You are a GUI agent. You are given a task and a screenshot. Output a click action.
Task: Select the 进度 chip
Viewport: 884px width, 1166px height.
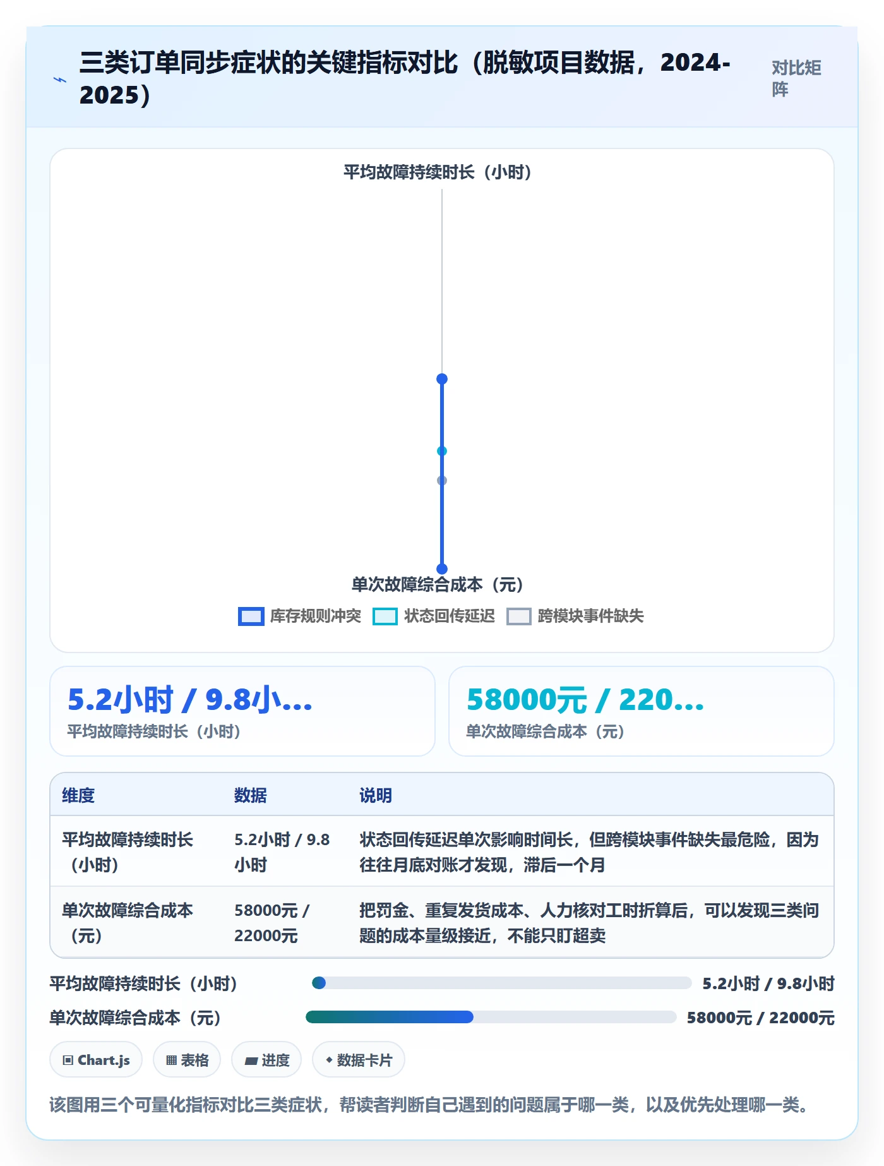click(266, 1060)
